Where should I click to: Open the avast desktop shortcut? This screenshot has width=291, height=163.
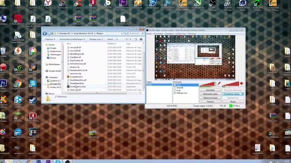pyautogui.click(x=3, y=100)
